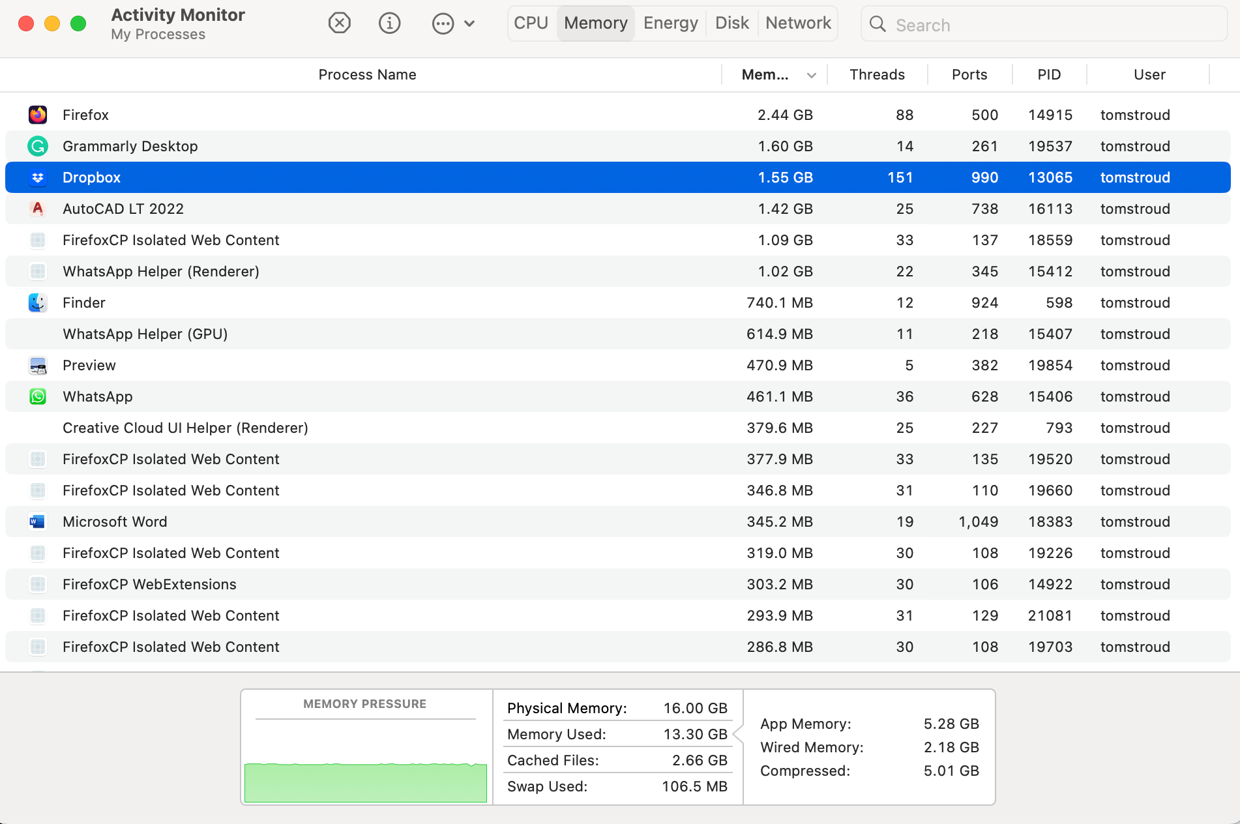Switch to the CPU tab
This screenshot has width=1240, height=824.
[x=531, y=23]
